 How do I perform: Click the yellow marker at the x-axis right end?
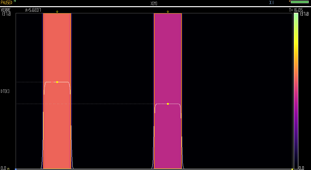click(x=292, y=169)
